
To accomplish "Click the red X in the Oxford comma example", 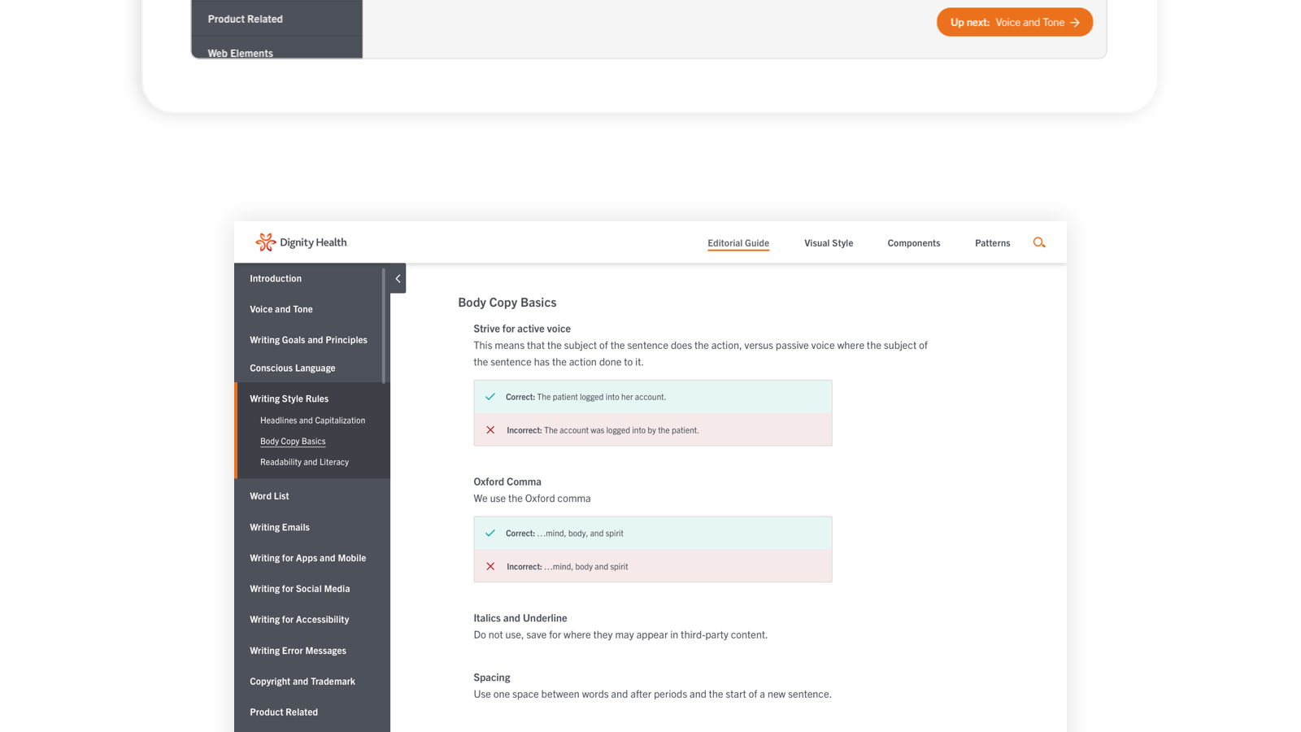I will [x=490, y=567].
